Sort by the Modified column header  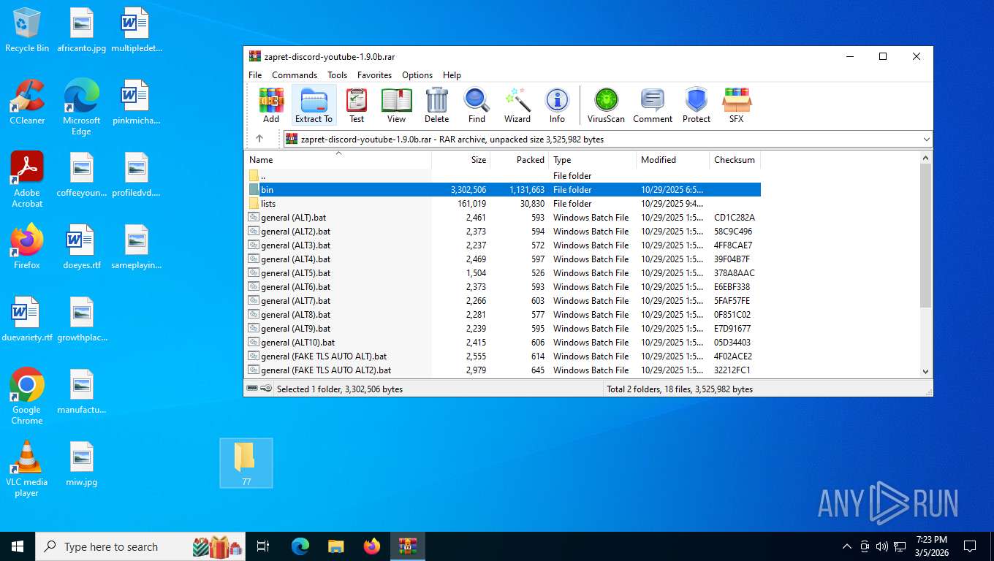672,160
